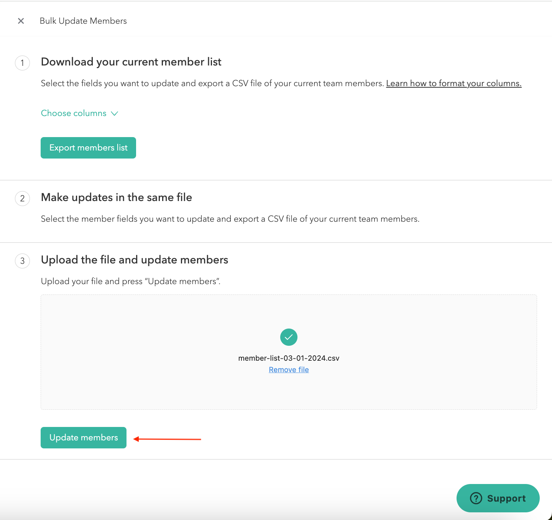Click the Bulk Update Members title
The width and height of the screenshot is (552, 520).
tap(83, 21)
